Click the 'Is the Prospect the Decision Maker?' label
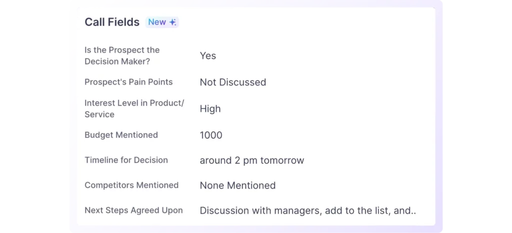The image size is (512, 233). pos(122,55)
